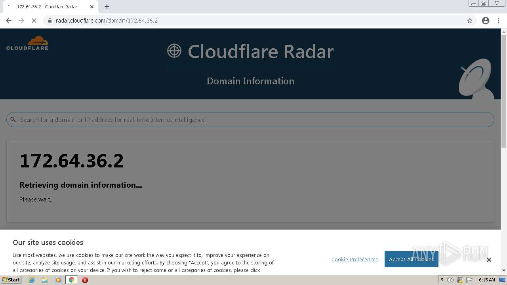
Task: Open the Cloudflare Radar title link
Action: (261, 51)
